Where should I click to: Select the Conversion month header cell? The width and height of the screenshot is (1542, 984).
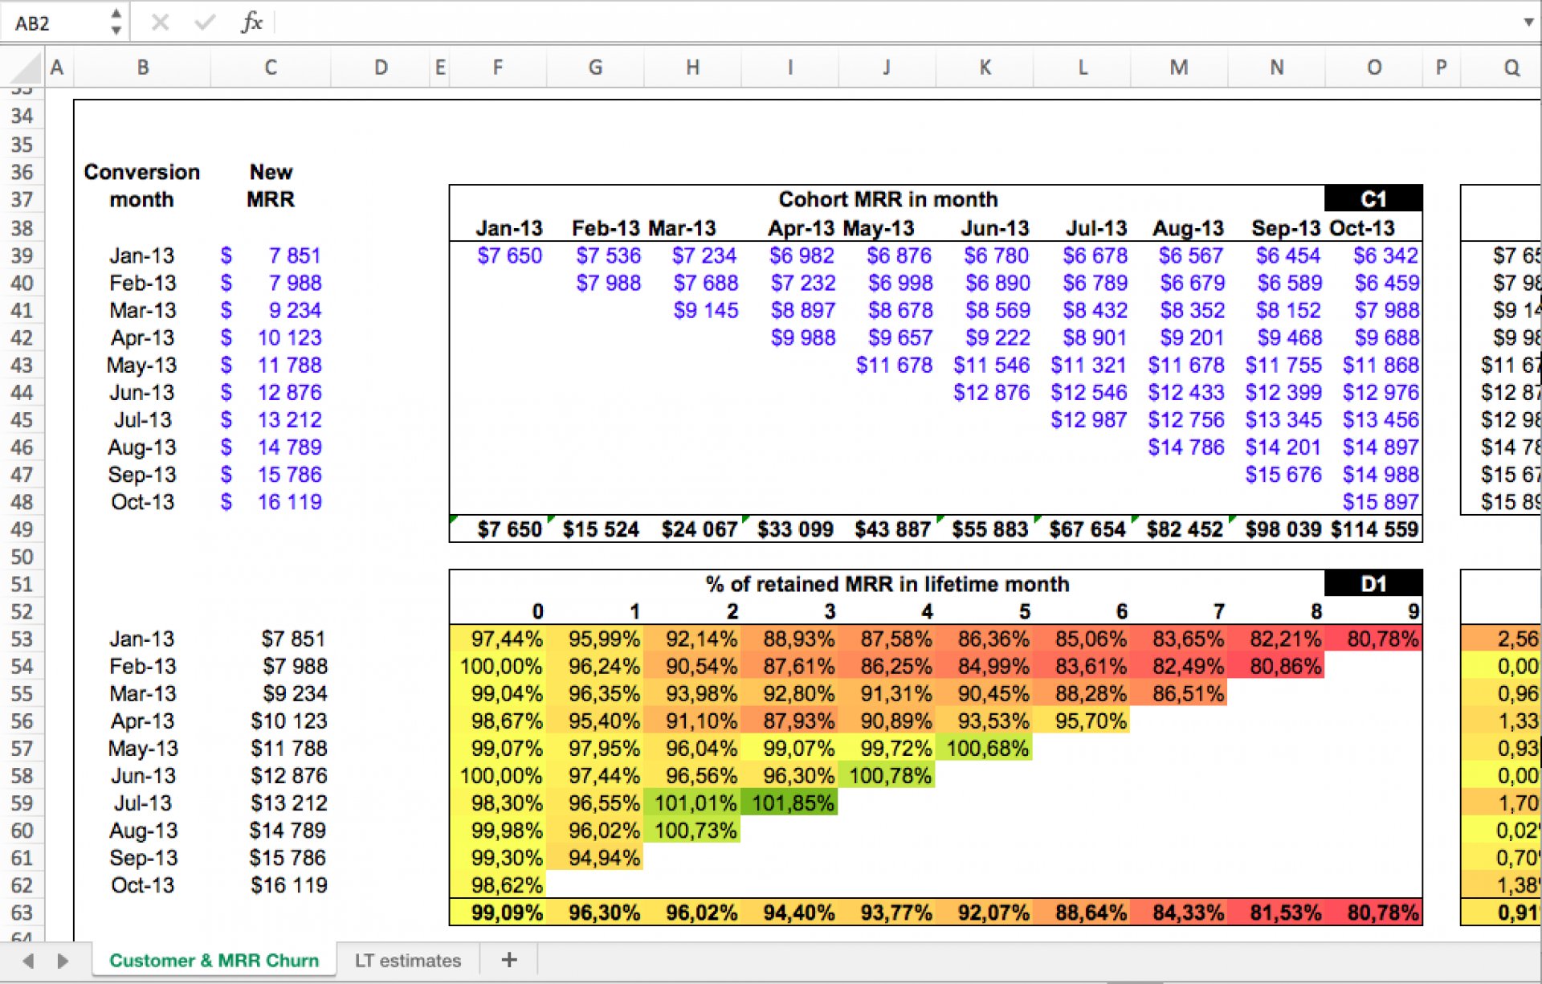pyautogui.click(x=141, y=186)
